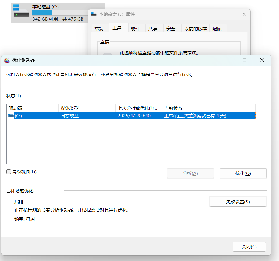Click the 342 GB 可用，共 475 GB text
Viewport: 279px width, 261px height.
(x=58, y=19)
